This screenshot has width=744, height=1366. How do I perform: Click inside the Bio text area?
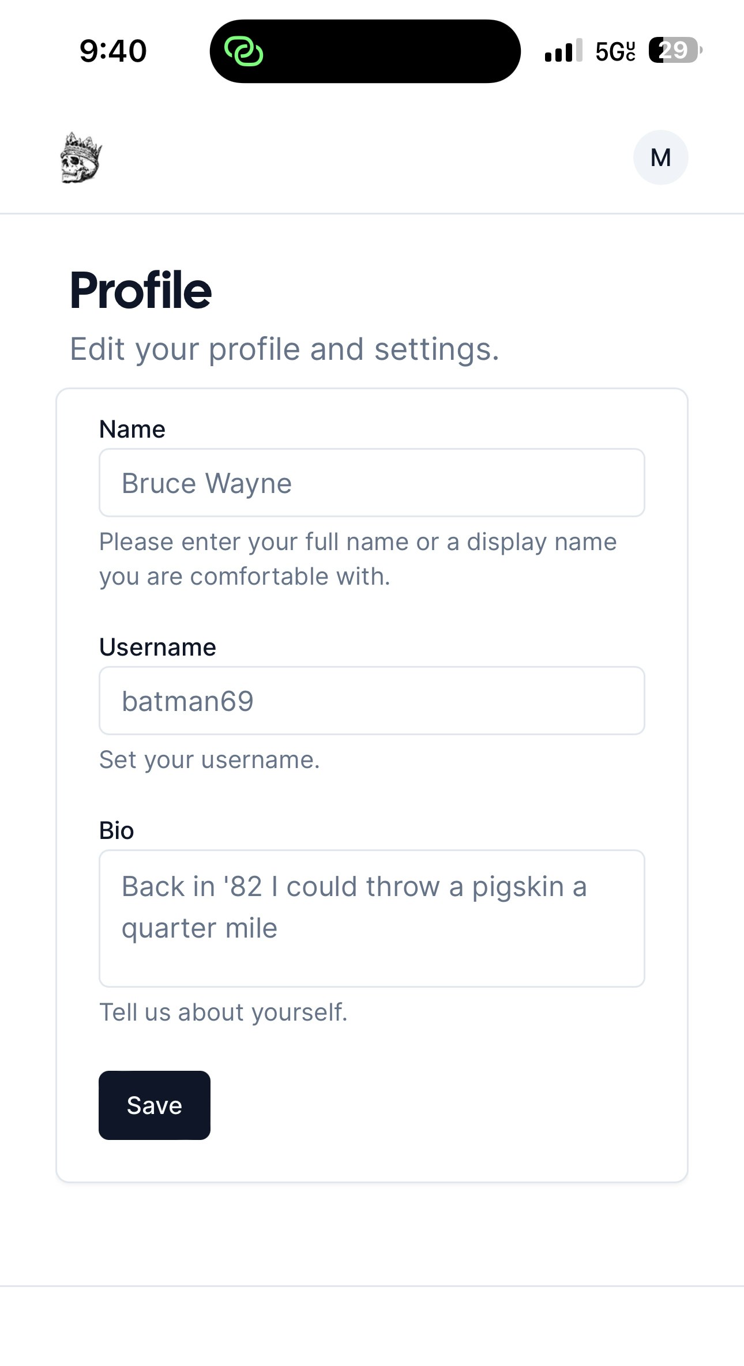pyautogui.click(x=372, y=919)
